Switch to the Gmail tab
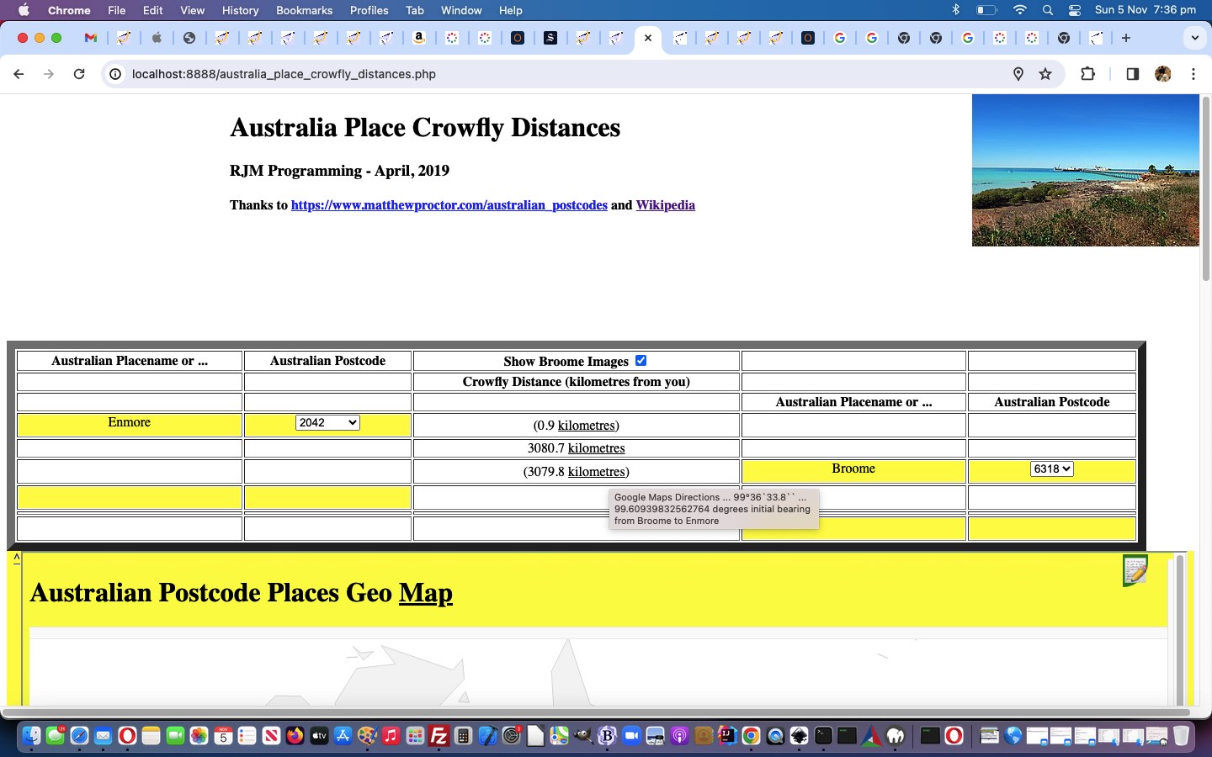Screen dimensions: 1212x757 pyautogui.click(x=91, y=38)
